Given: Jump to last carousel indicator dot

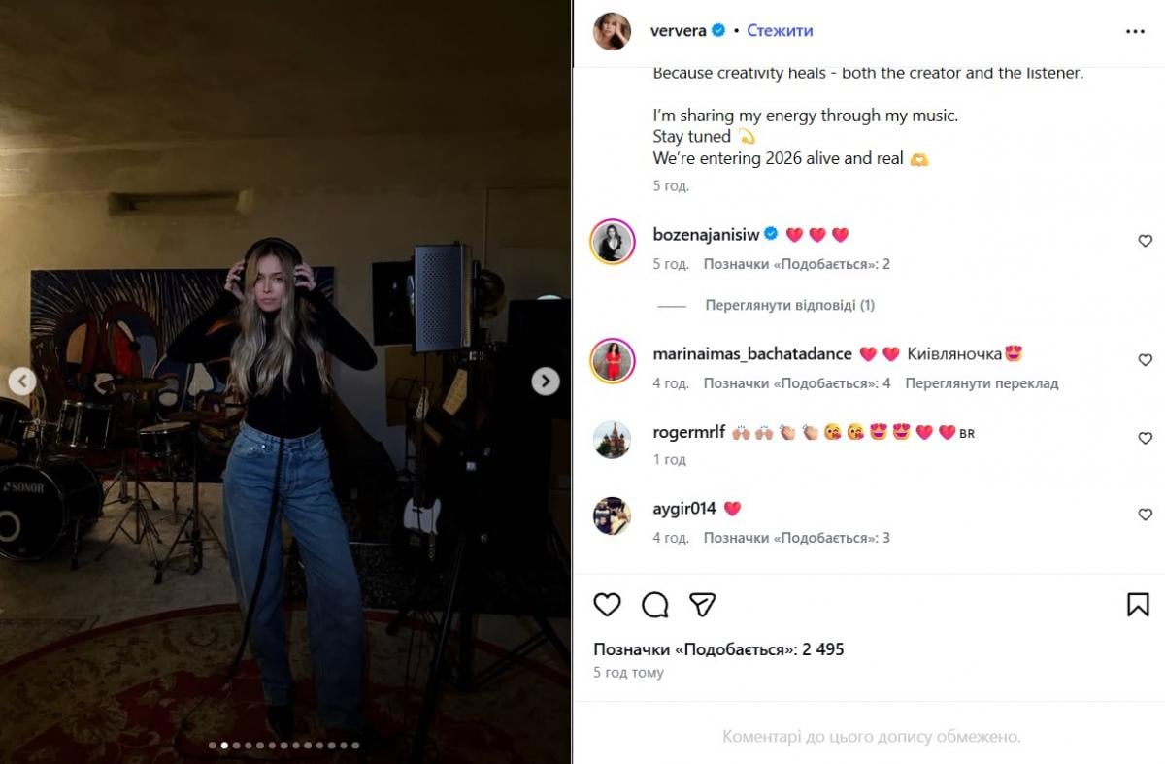Looking at the screenshot, I should click(355, 746).
